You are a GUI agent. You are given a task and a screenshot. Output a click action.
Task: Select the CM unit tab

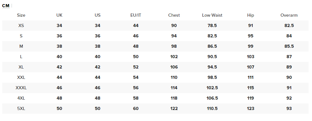[6, 6]
